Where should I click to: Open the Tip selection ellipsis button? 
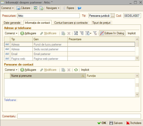point(113,16)
